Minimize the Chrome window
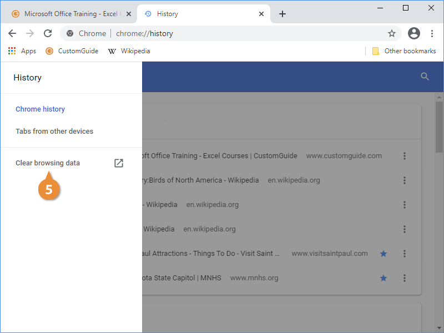The width and height of the screenshot is (444, 333). [x=380, y=8]
